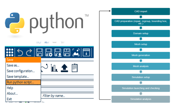Click the clipboard report icon

click(74, 68)
